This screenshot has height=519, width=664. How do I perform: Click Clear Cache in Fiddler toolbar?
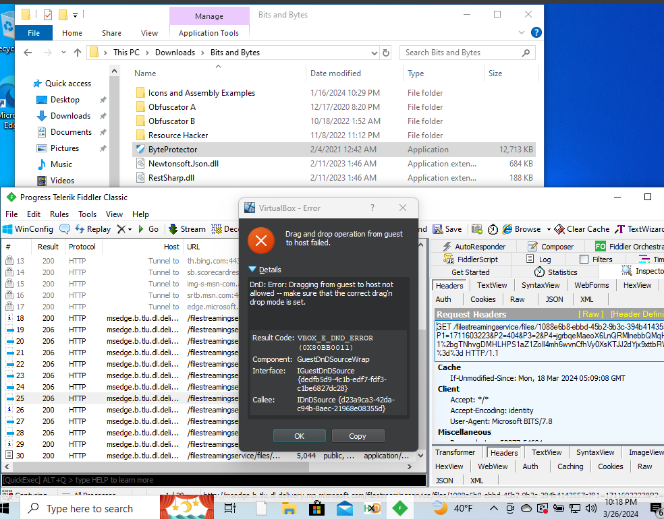coord(582,229)
